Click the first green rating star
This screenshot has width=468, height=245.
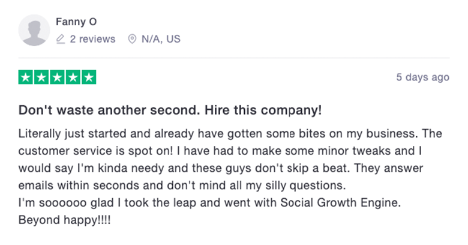(25, 77)
